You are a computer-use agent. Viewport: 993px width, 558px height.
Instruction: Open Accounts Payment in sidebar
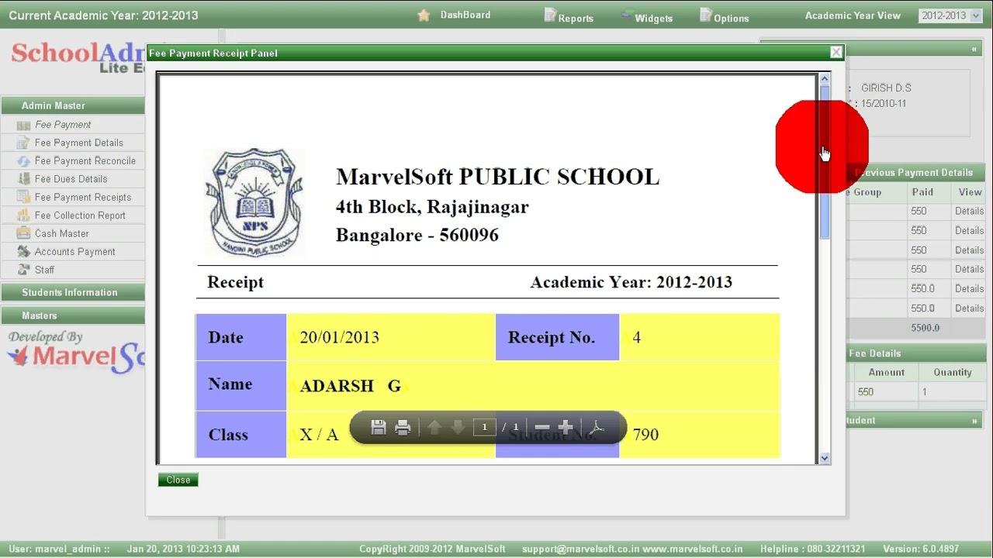pyautogui.click(x=75, y=252)
